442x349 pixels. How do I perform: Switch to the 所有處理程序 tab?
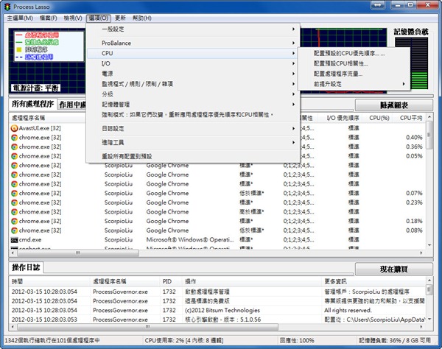pyautogui.click(x=32, y=105)
